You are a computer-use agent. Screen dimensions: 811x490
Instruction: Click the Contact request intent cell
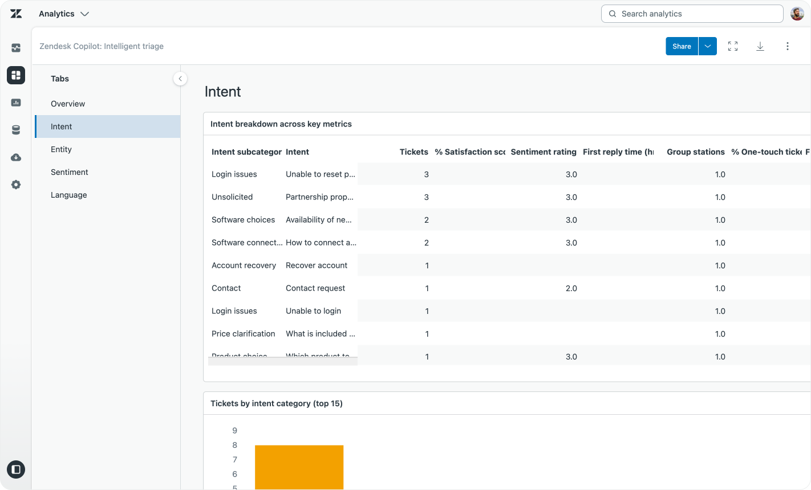(315, 288)
